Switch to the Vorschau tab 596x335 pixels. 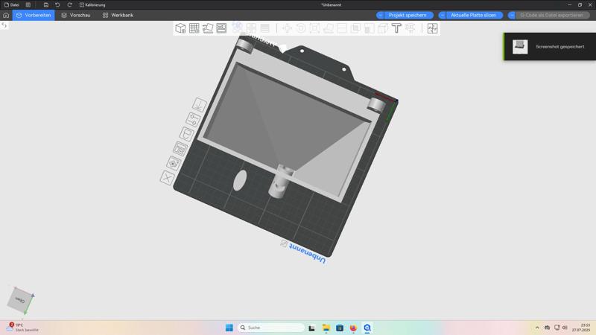(x=76, y=15)
